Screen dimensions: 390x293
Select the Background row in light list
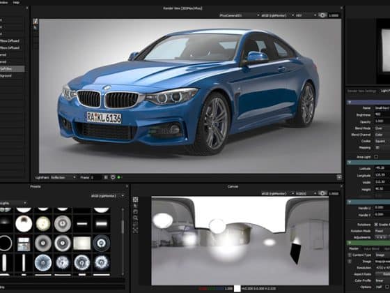pos(13,76)
